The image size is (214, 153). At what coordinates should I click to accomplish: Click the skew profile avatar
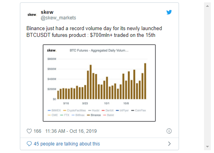pos(32,15)
